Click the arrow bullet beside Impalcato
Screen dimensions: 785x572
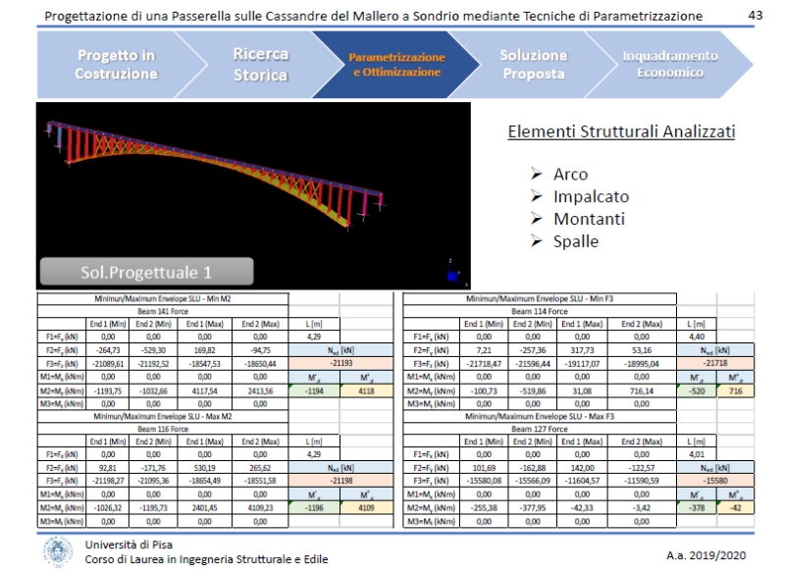(x=536, y=196)
